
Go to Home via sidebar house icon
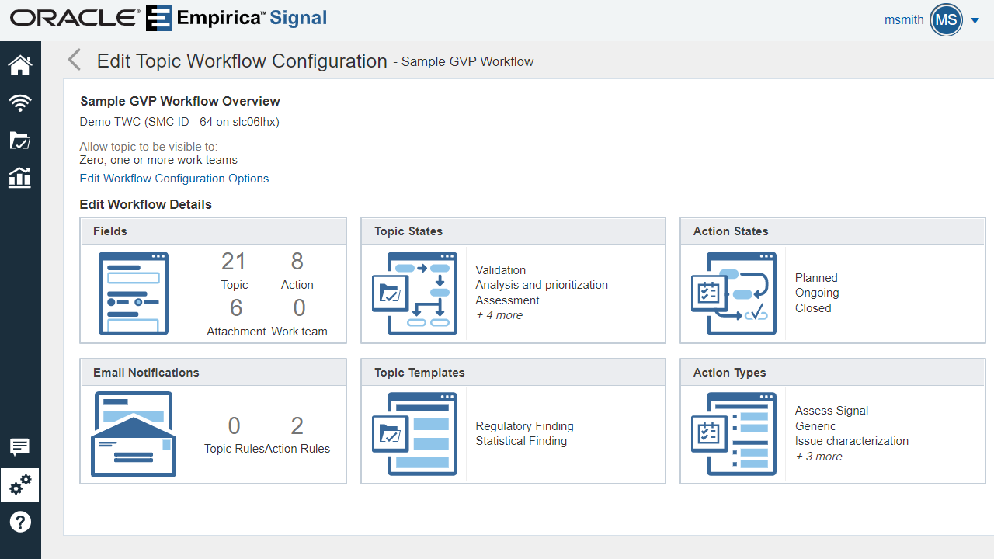(x=20, y=65)
